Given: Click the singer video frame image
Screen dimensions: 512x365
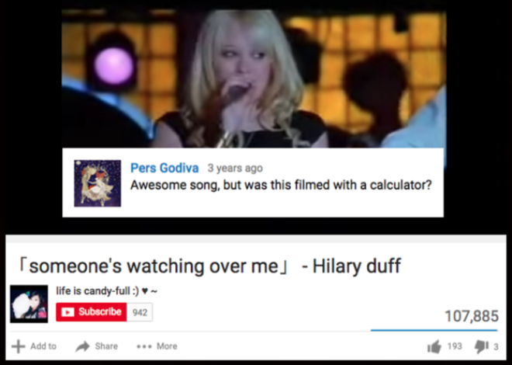Looking at the screenshot, I should tap(254, 78).
